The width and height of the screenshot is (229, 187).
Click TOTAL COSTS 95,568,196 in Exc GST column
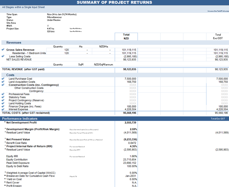221,113
